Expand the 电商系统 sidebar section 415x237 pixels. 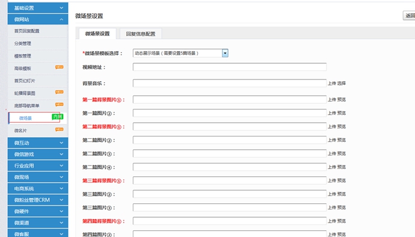(38, 188)
